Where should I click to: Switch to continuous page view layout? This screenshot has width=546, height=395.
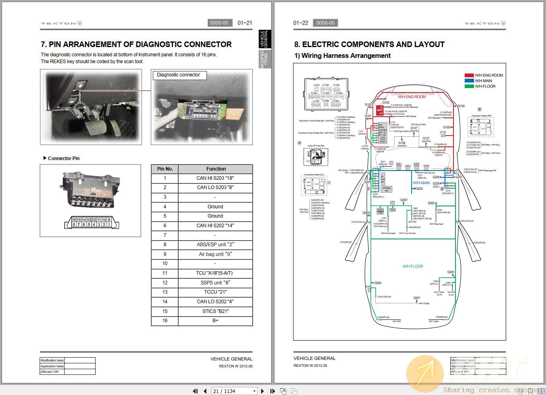(x=531, y=391)
